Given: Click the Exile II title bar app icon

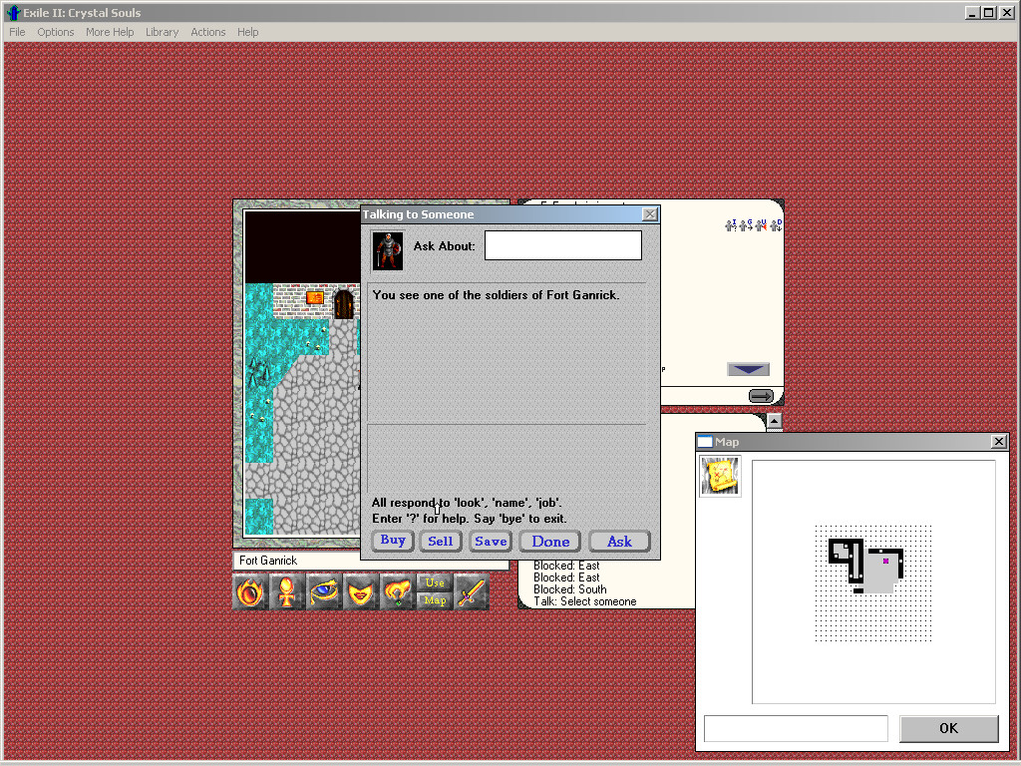Looking at the screenshot, I should point(13,12).
